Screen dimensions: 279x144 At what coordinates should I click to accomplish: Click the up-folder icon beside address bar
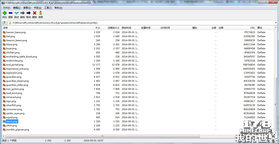4,23
